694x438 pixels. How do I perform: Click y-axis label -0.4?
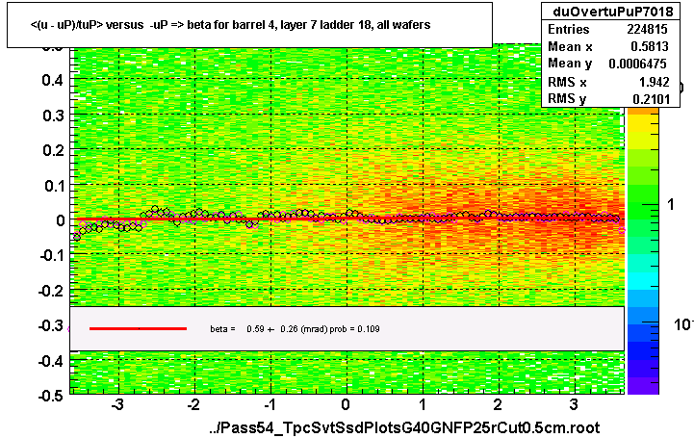51,361
